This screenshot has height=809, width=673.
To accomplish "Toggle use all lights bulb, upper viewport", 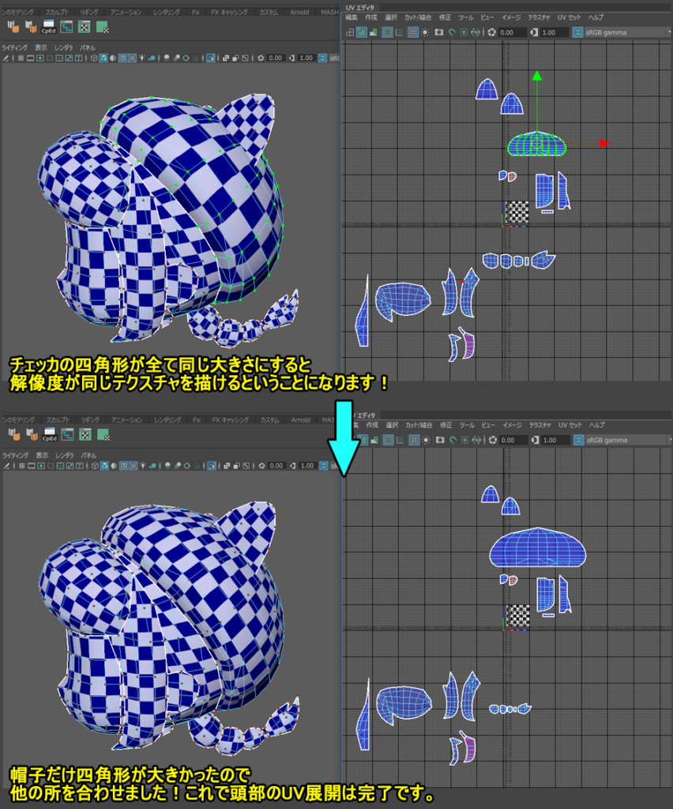I will [x=142, y=58].
